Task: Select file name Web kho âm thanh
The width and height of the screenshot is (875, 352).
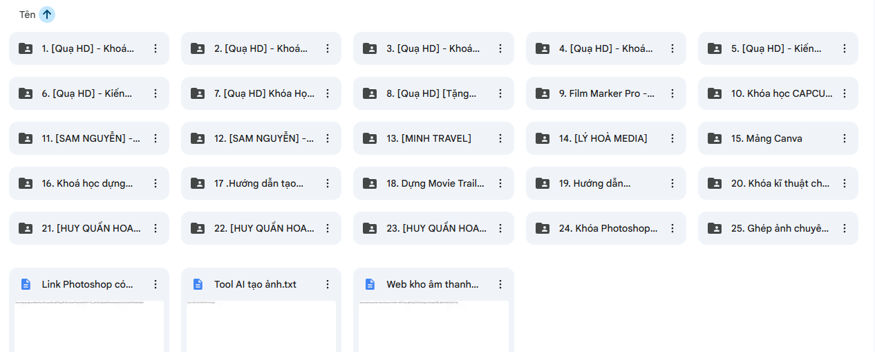Action: [x=433, y=284]
